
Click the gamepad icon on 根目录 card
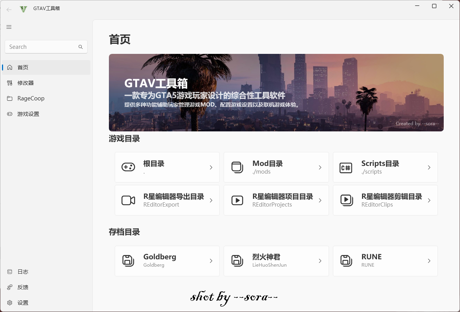(128, 167)
